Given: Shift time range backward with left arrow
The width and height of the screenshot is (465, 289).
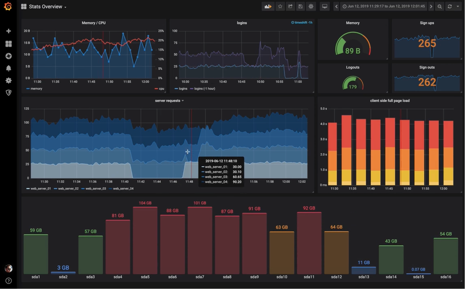Looking at the screenshot, I should click(x=336, y=6).
